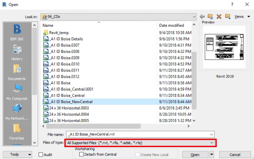Click date 9/10/2018 4:59 PM cell

(x=175, y=89)
